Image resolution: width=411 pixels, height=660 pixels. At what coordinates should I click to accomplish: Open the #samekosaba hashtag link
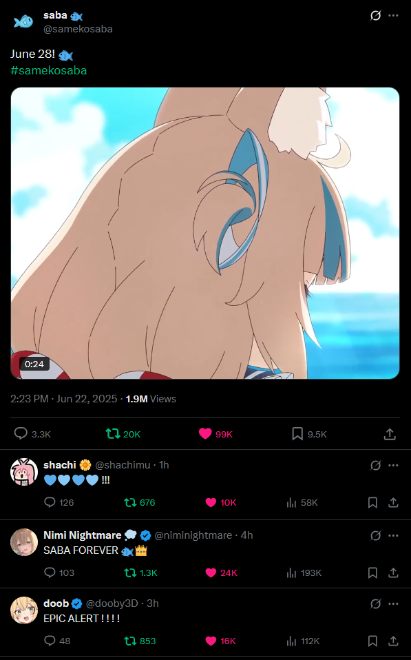point(49,70)
